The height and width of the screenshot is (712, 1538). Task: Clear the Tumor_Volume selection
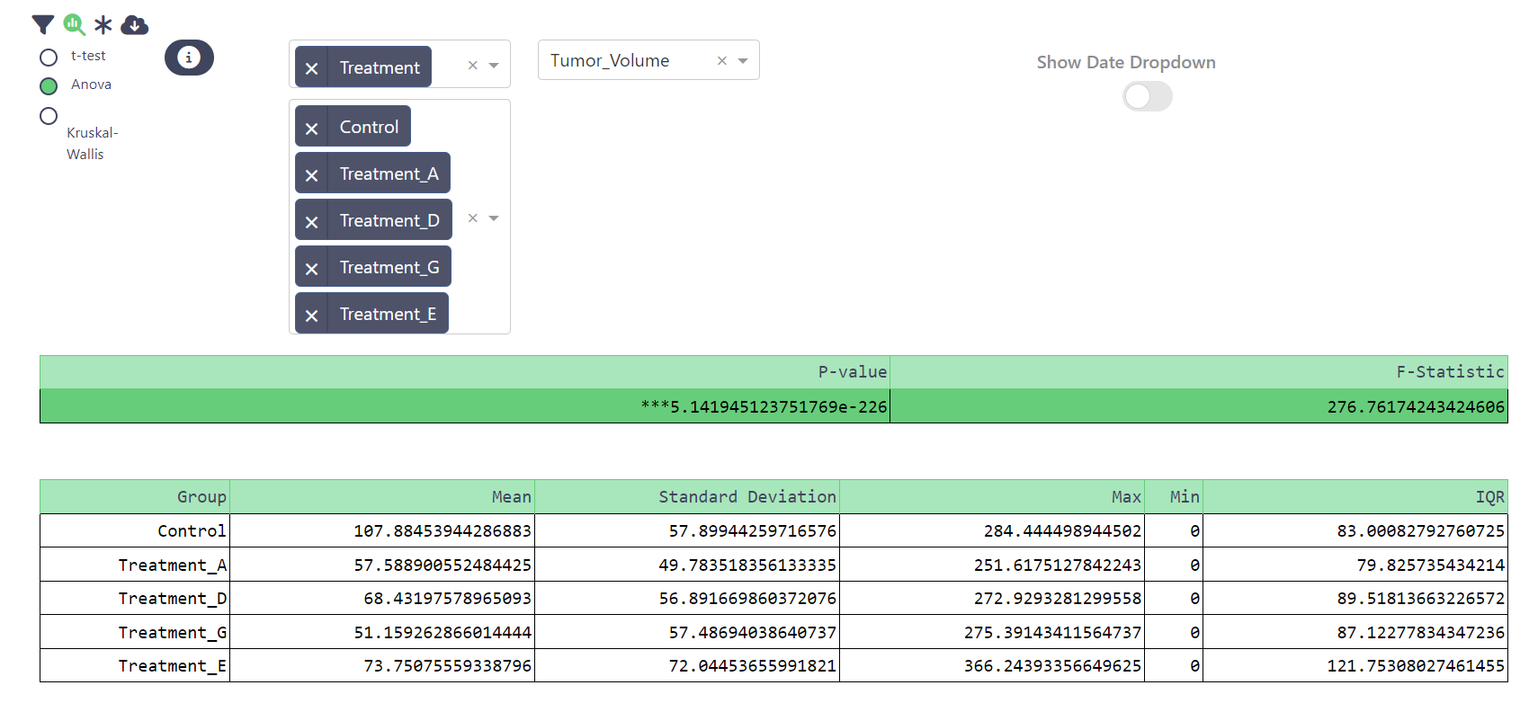(721, 60)
